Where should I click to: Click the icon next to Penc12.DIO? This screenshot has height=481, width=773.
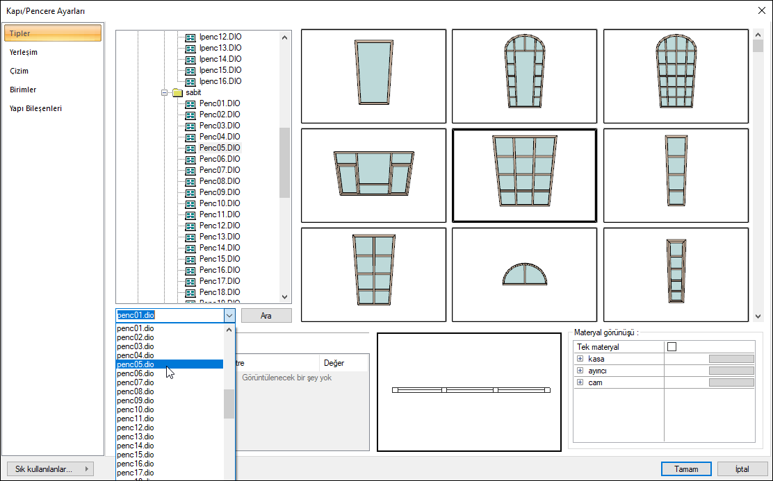[190, 226]
